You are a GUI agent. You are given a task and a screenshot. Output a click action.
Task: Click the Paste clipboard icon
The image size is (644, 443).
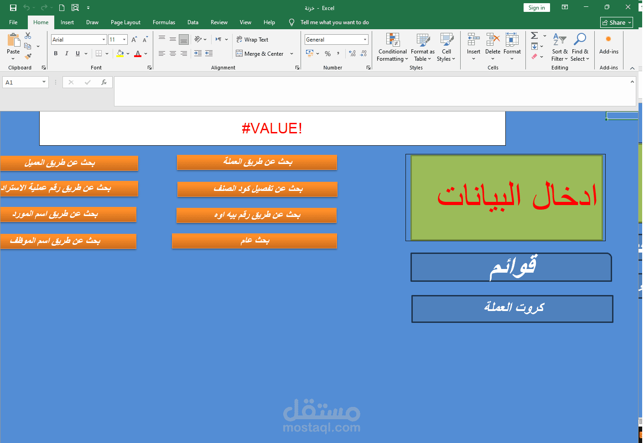13,40
